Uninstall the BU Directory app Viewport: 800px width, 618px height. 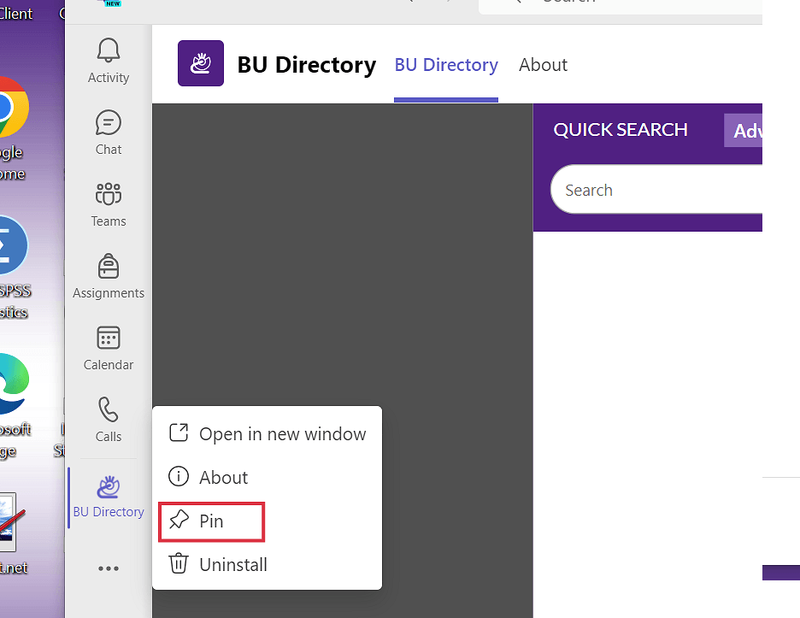(232, 565)
